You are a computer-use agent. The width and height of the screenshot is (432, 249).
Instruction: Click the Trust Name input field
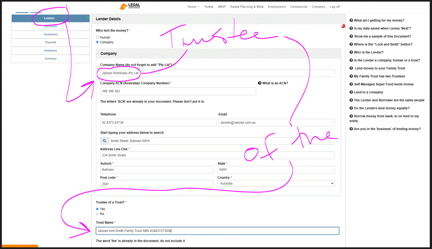click(x=217, y=231)
